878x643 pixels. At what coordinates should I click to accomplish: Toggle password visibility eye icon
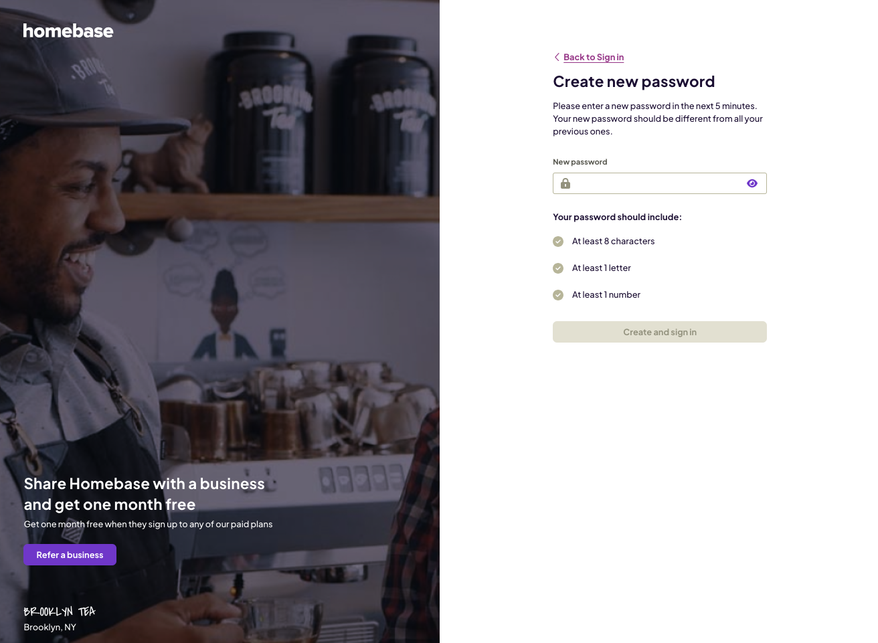pos(752,183)
